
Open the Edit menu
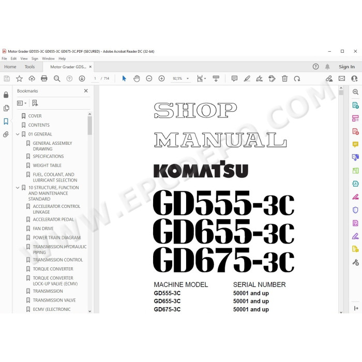pyautogui.click(x=13, y=58)
